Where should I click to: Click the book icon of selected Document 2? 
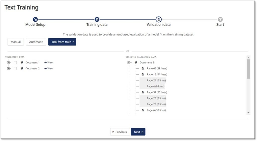136,62
